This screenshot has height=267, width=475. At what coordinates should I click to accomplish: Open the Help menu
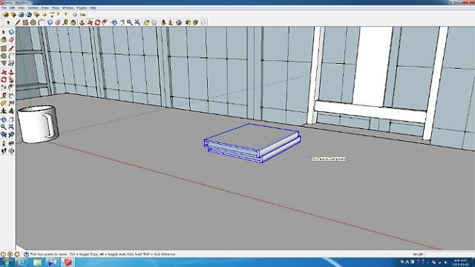click(93, 7)
